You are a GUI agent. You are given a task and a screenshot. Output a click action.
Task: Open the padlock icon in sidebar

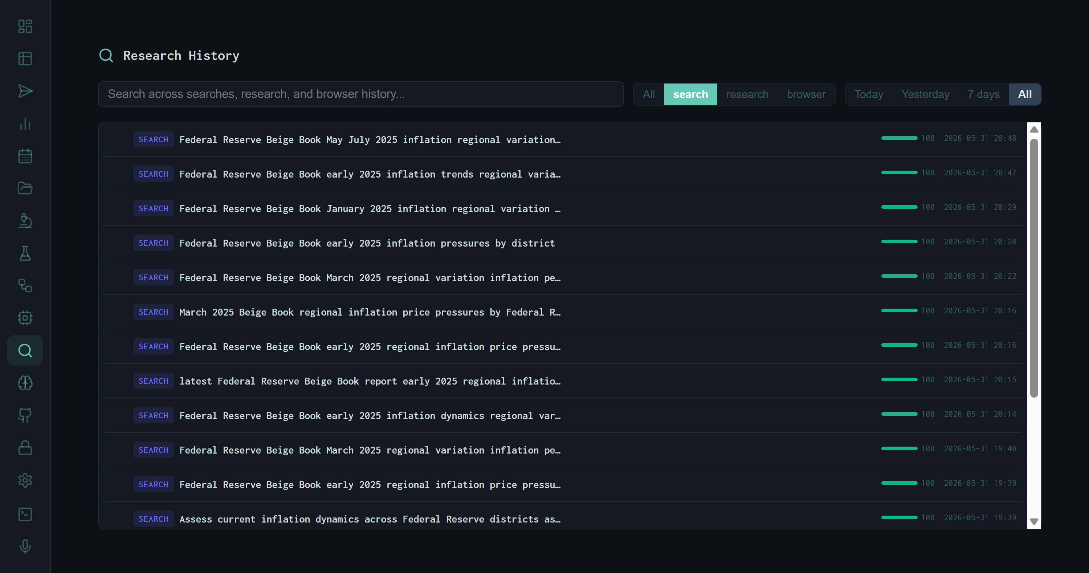tap(25, 447)
